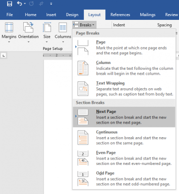
Task: Insert a Next Page section break
Action: coord(124,117)
